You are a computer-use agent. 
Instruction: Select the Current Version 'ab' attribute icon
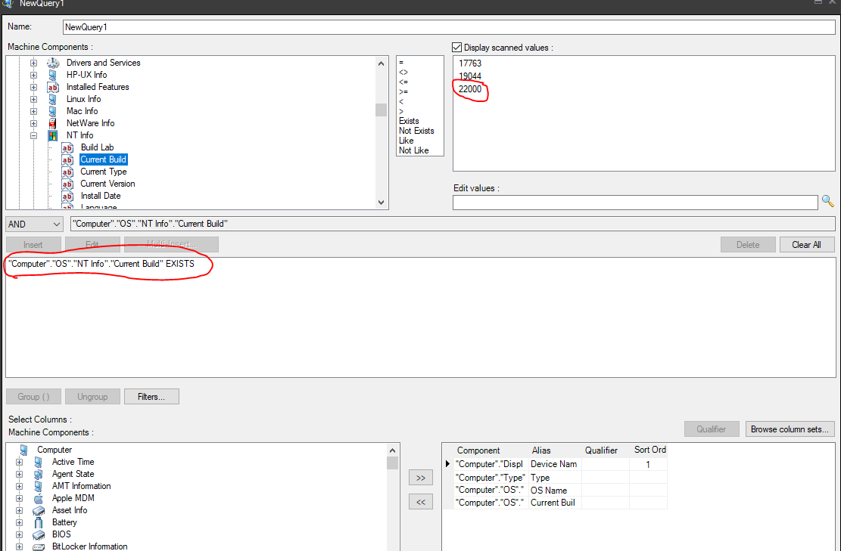click(x=67, y=184)
